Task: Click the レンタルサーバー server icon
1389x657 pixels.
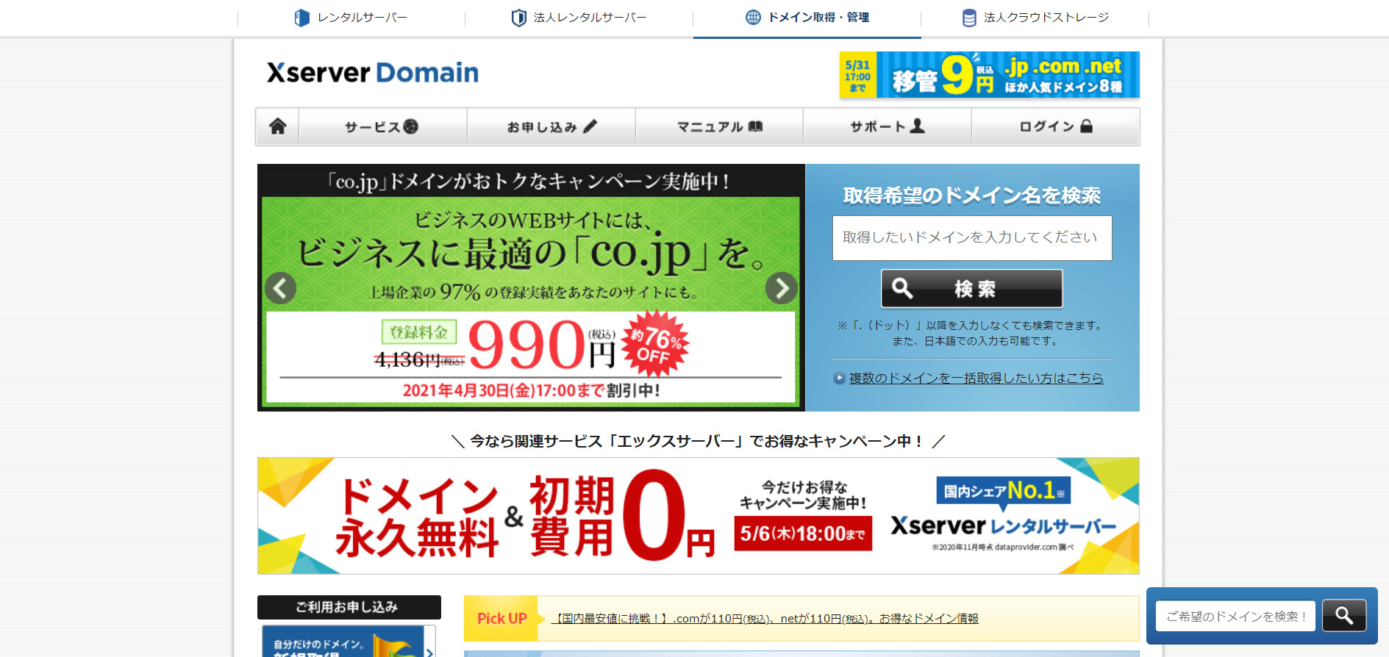Action: 301,18
